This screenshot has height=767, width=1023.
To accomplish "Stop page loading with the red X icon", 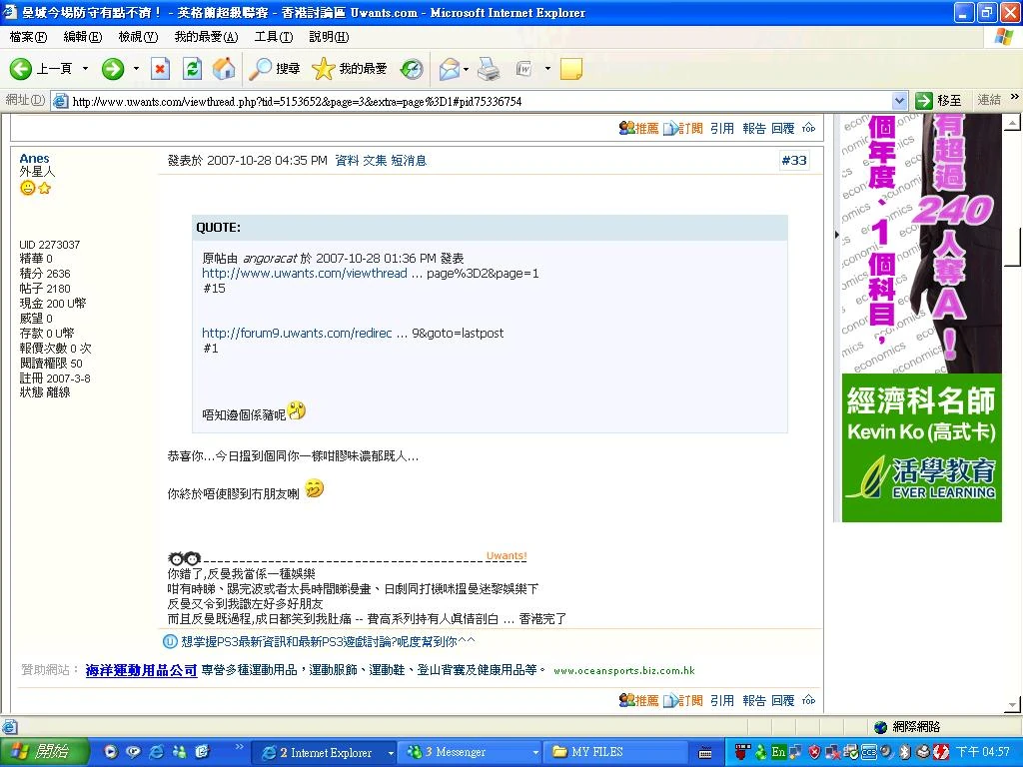I will 160,69.
